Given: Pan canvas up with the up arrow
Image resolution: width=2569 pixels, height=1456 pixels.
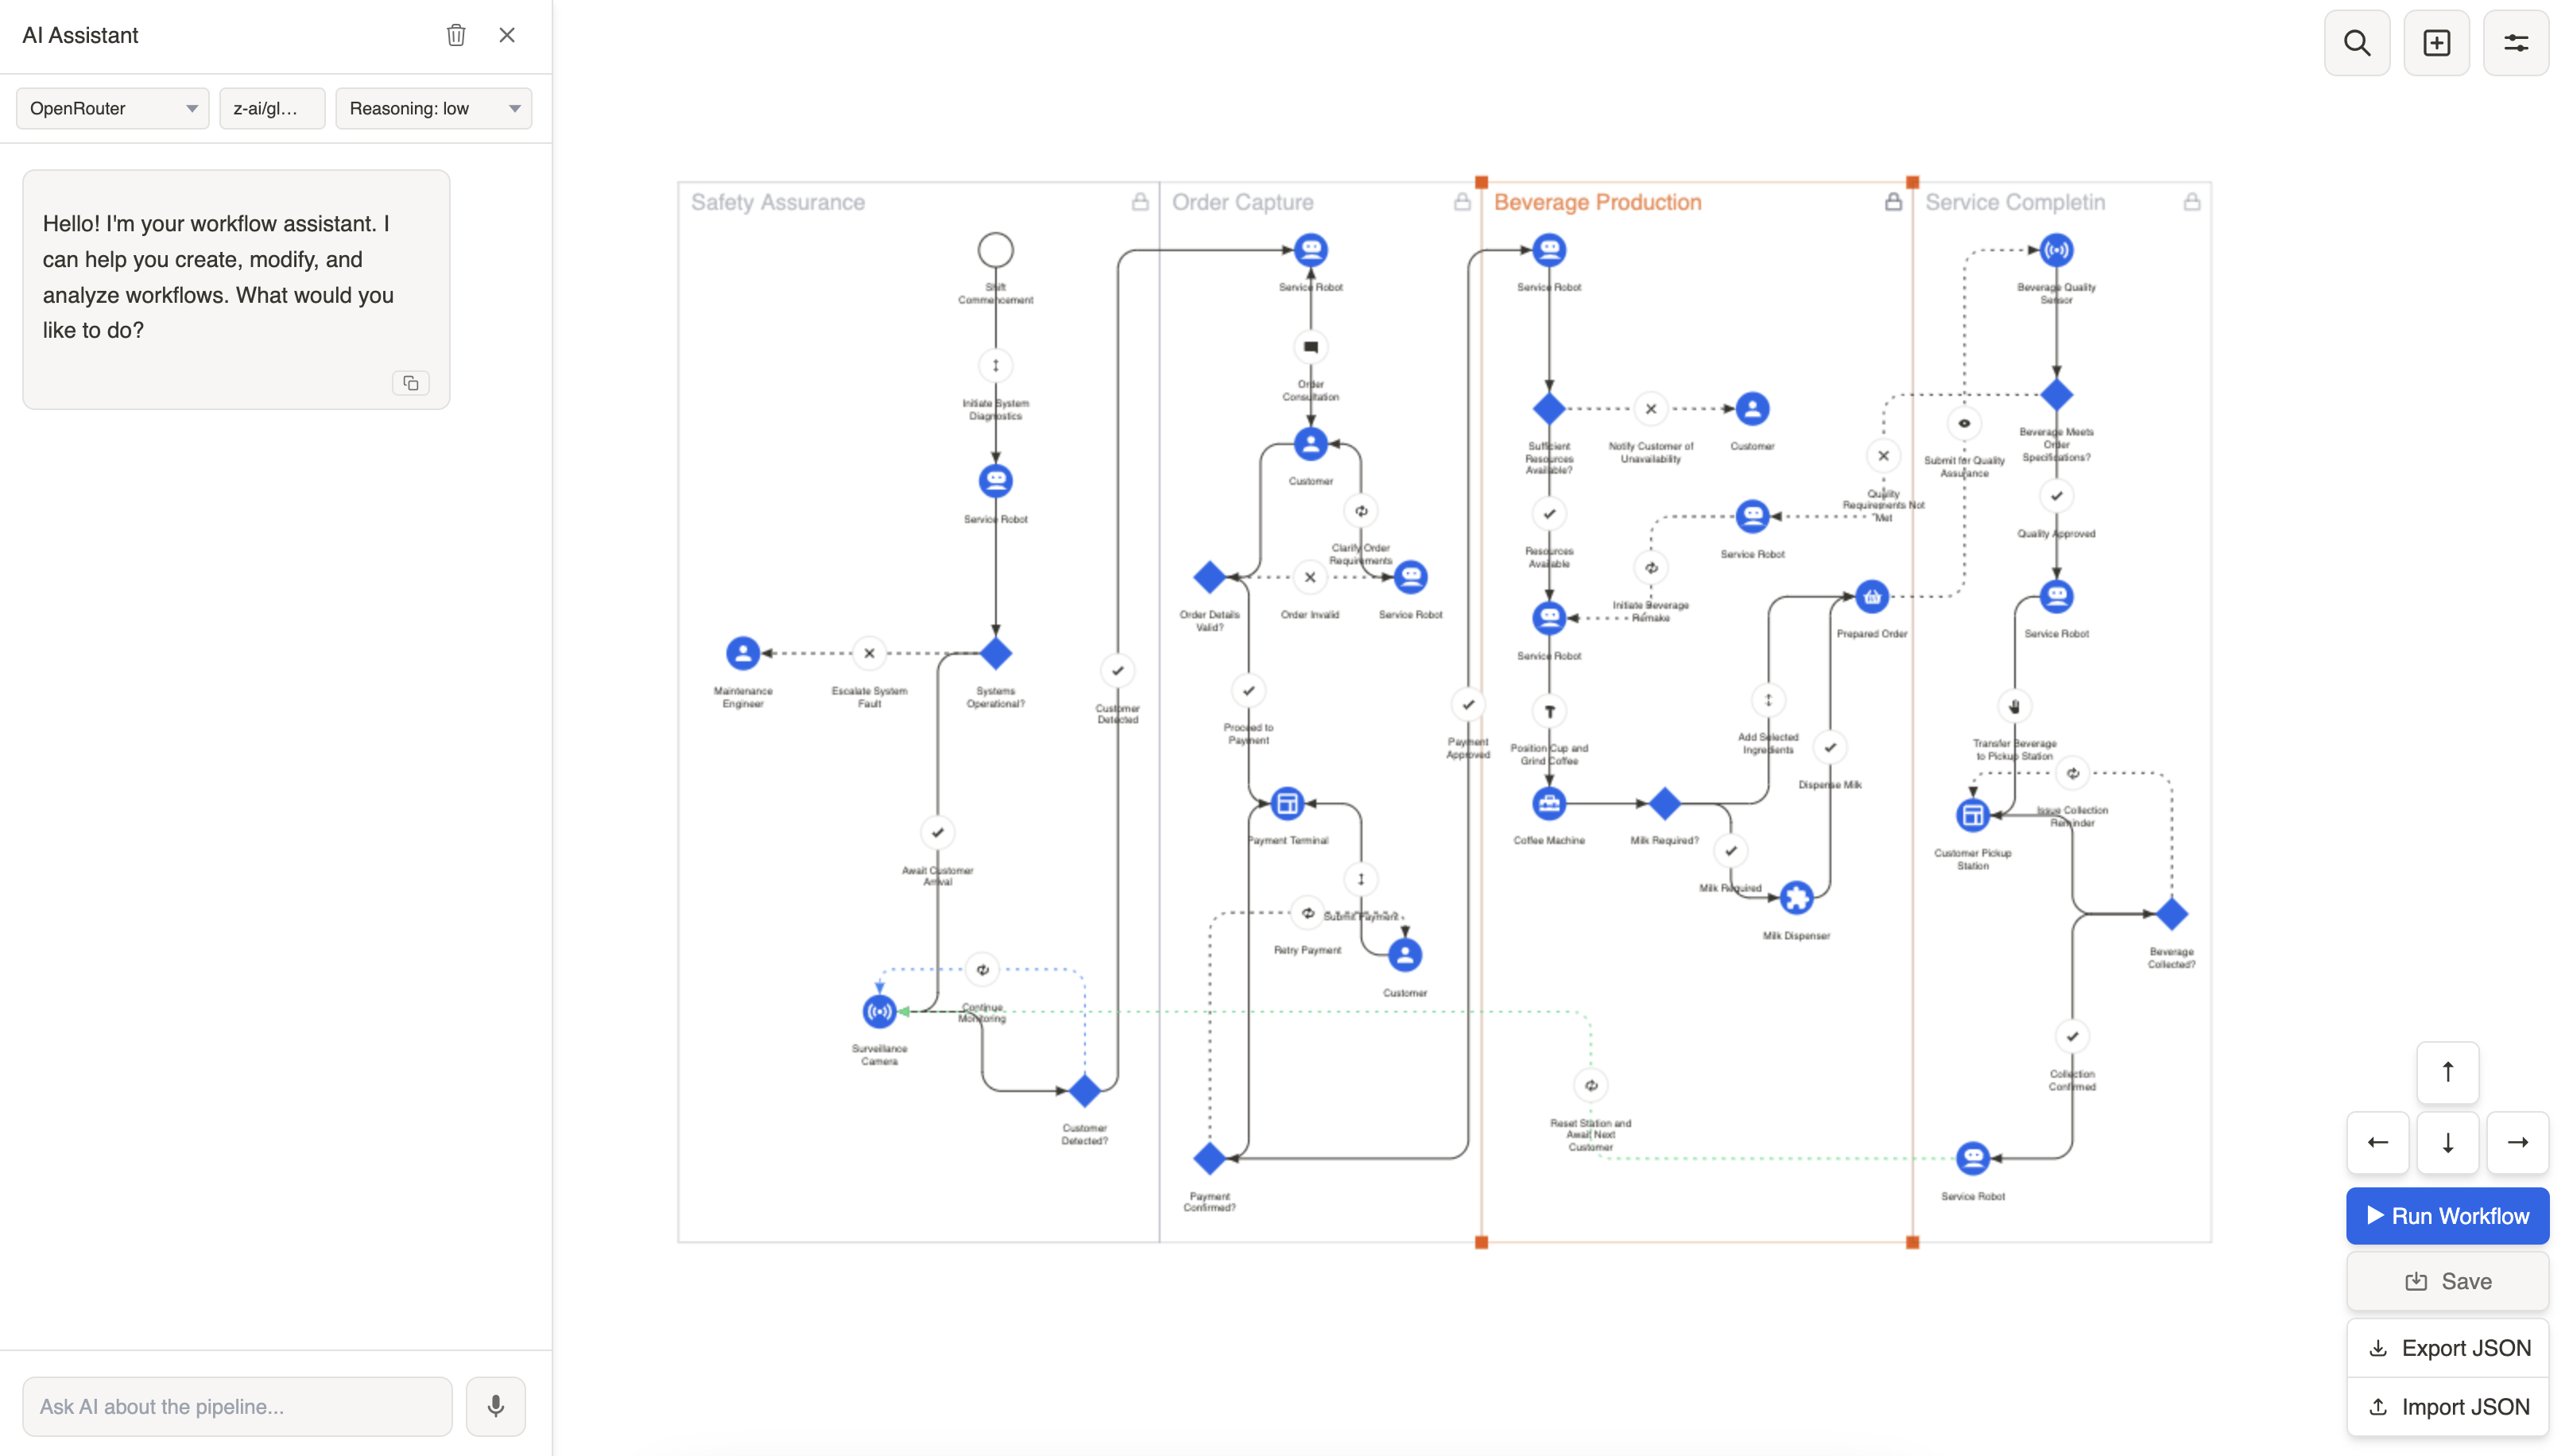Looking at the screenshot, I should click(x=2447, y=1072).
